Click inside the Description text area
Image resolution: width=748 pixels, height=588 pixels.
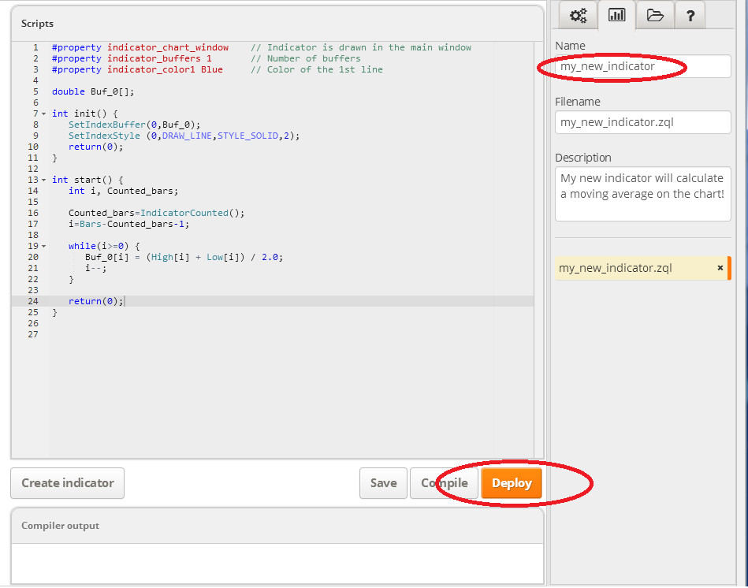(642, 194)
